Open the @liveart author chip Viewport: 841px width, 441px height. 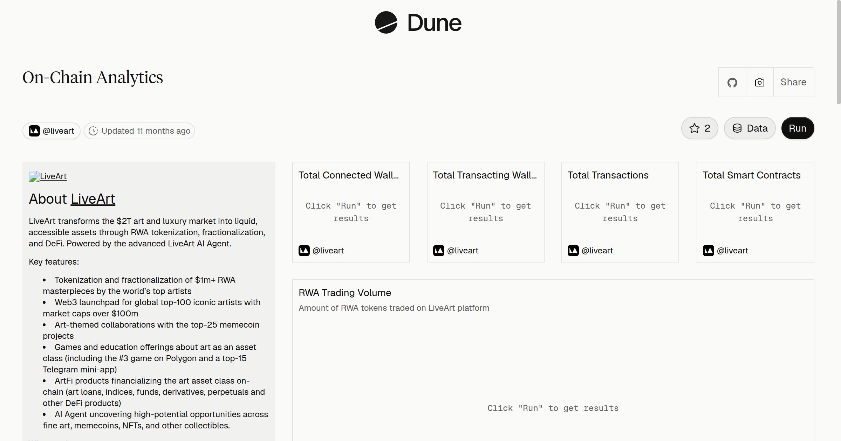52,131
